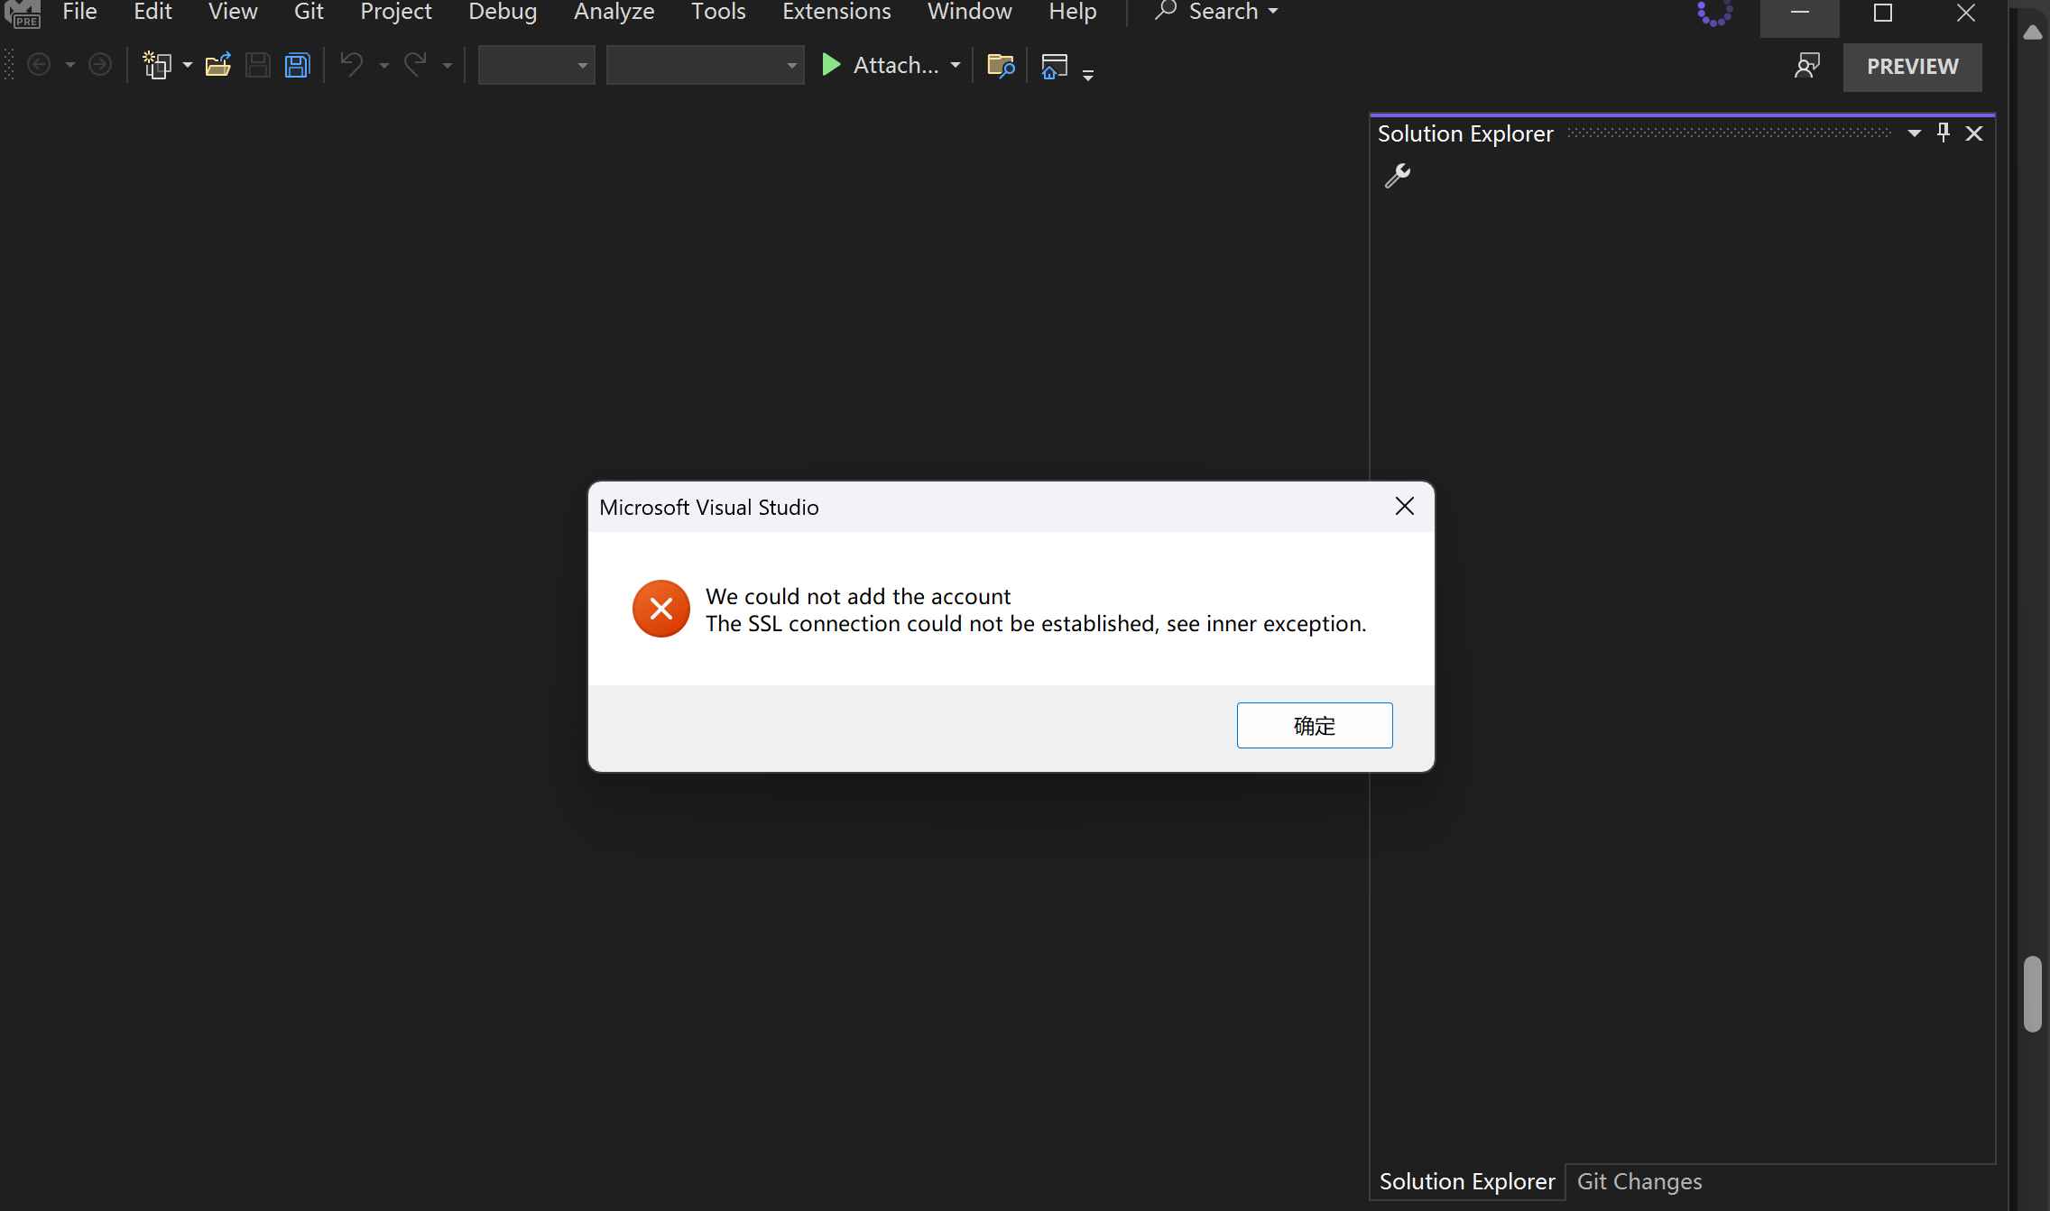Switch to the Git Changes tab
The width and height of the screenshot is (2050, 1211).
[x=1639, y=1181]
